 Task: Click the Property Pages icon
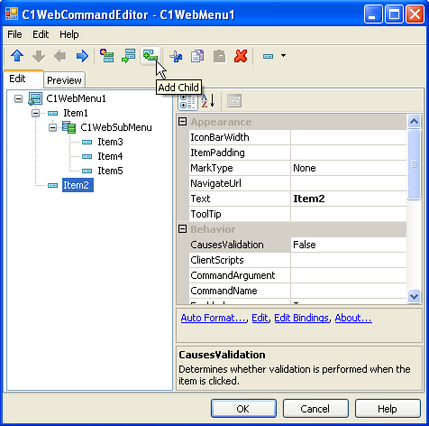click(x=234, y=101)
